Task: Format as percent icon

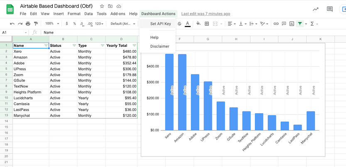Action: (75, 24)
